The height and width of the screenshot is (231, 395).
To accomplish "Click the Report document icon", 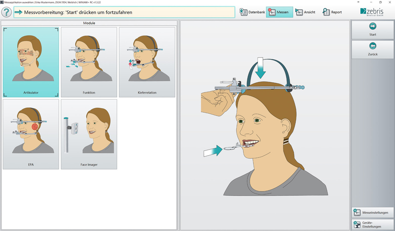I will [x=326, y=12].
